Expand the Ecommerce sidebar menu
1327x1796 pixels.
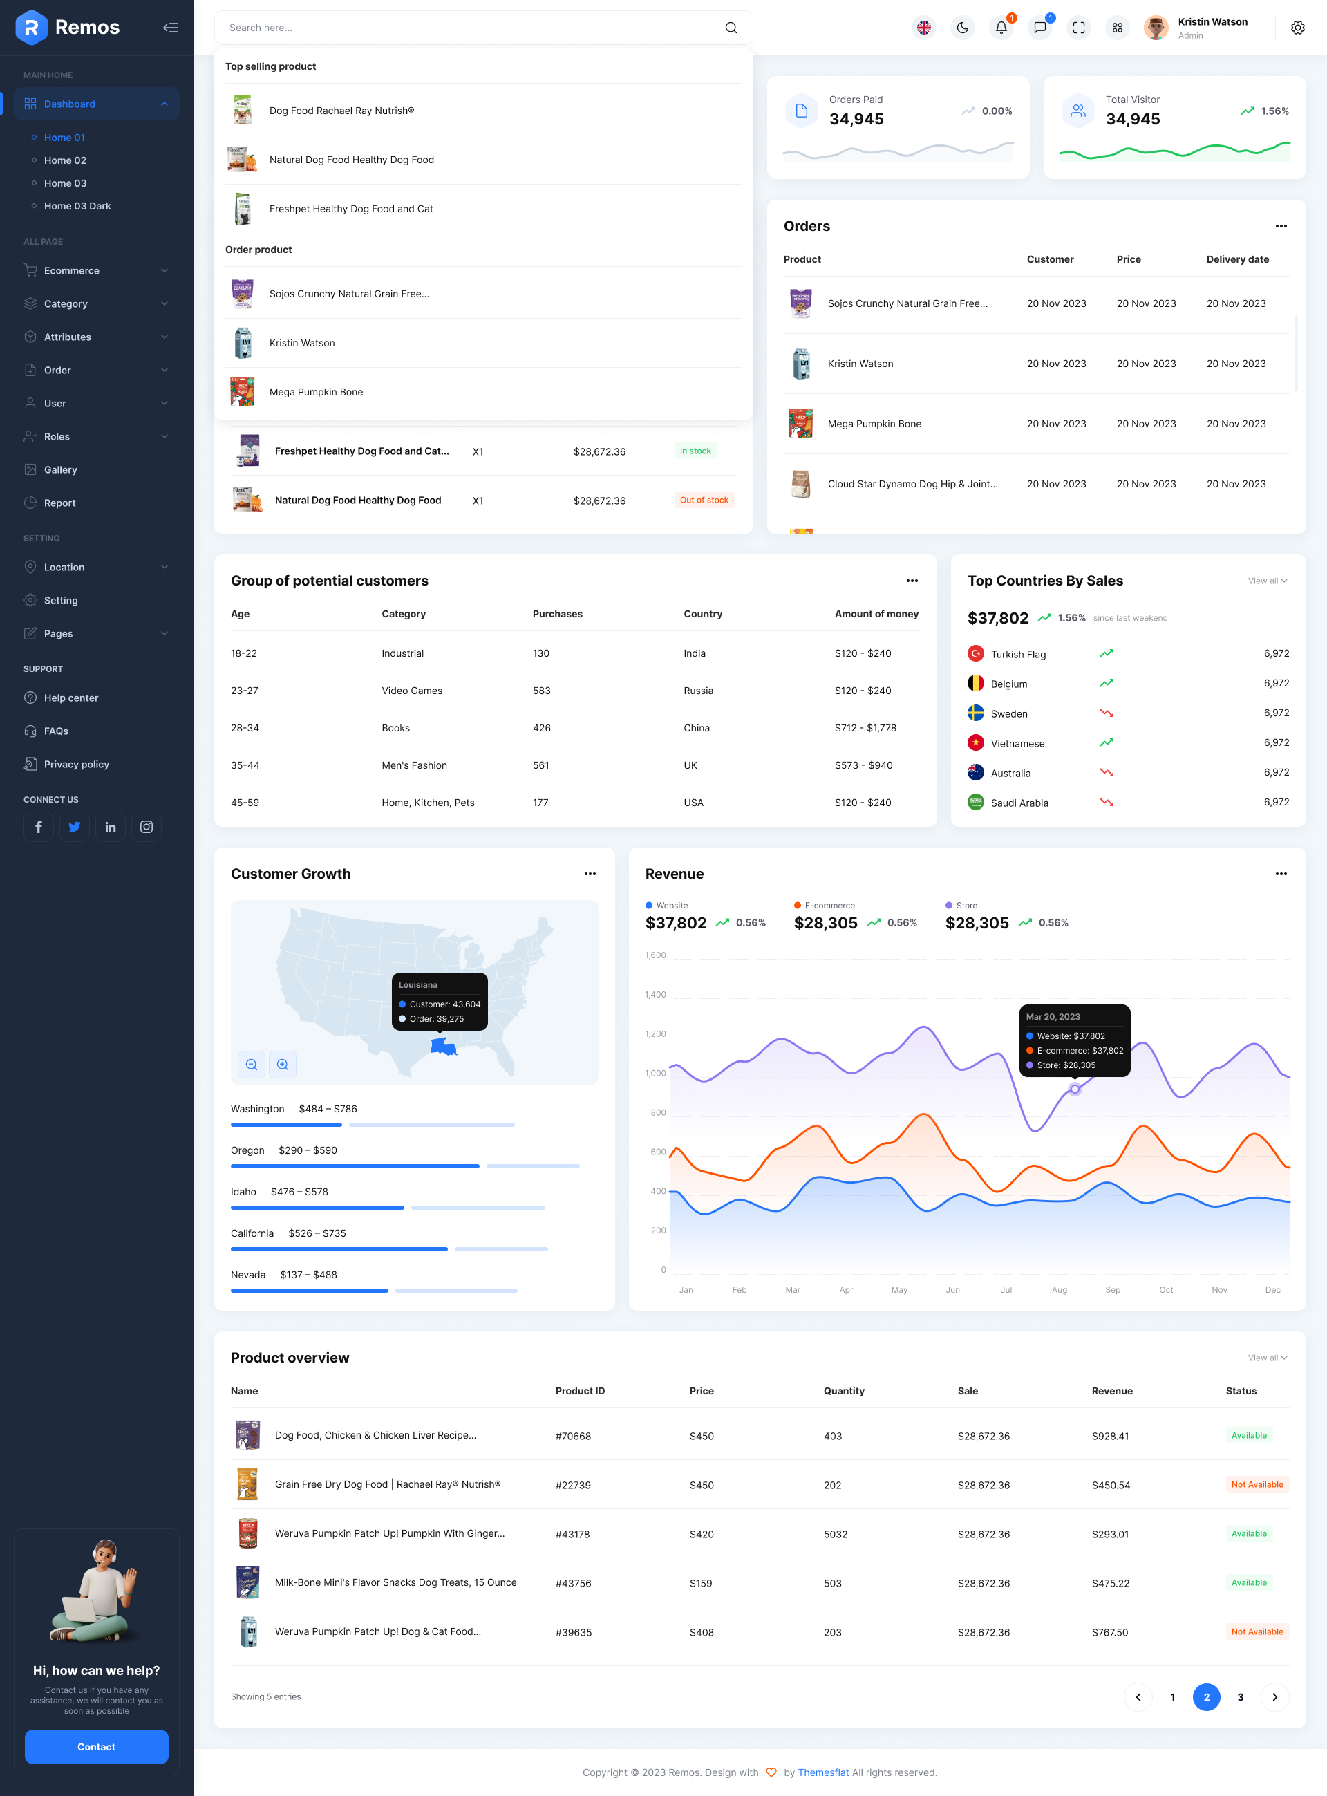coord(73,271)
